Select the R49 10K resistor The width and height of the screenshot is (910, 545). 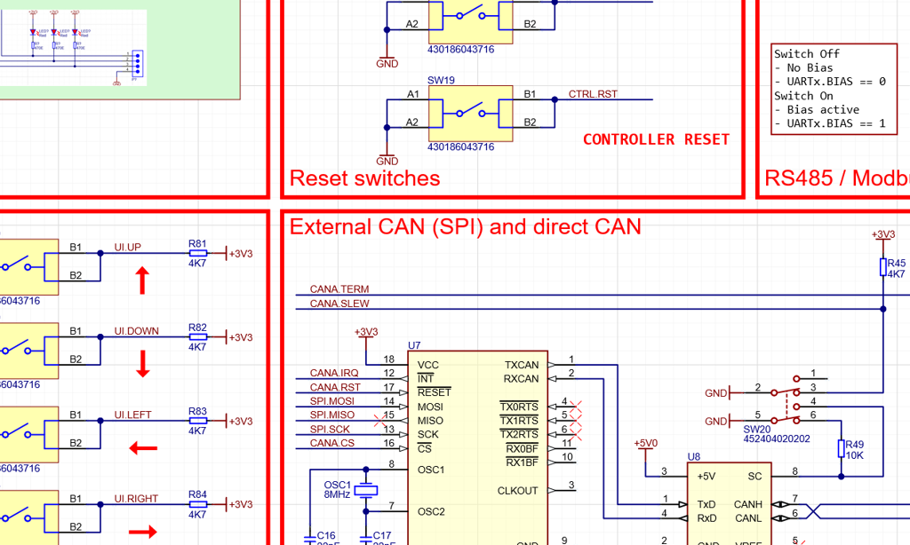[x=840, y=449]
